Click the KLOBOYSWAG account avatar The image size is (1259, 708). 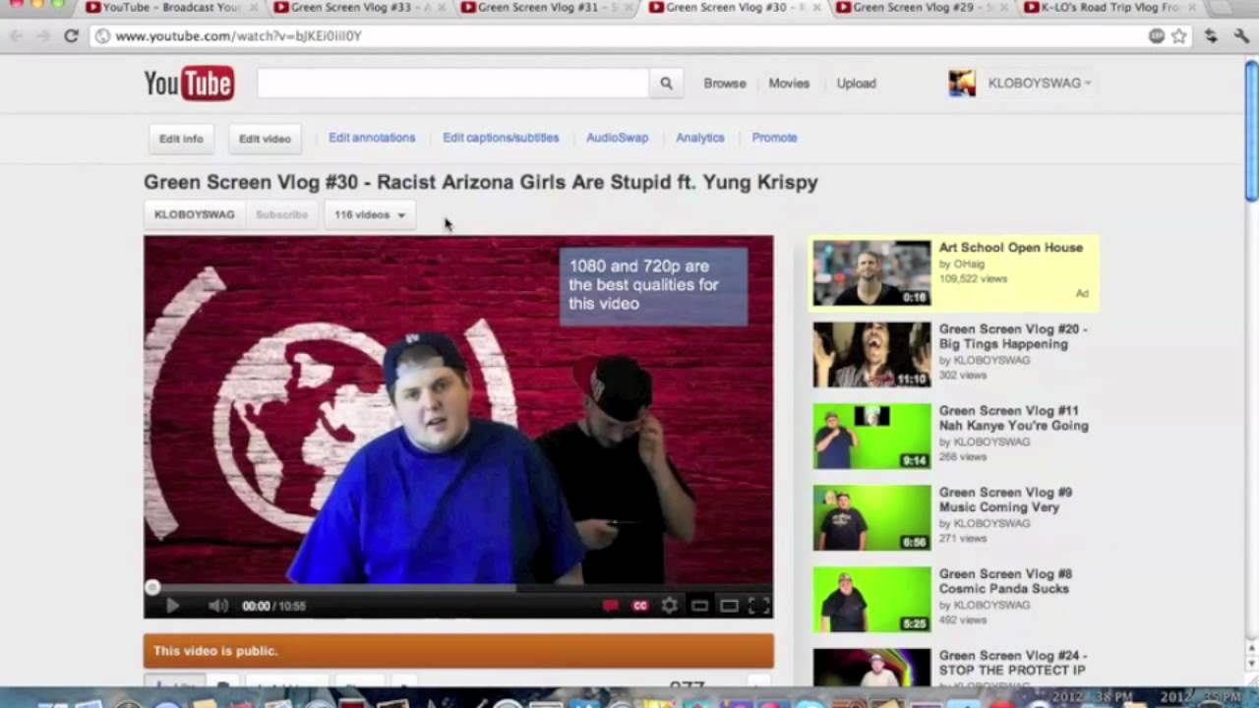point(962,84)
